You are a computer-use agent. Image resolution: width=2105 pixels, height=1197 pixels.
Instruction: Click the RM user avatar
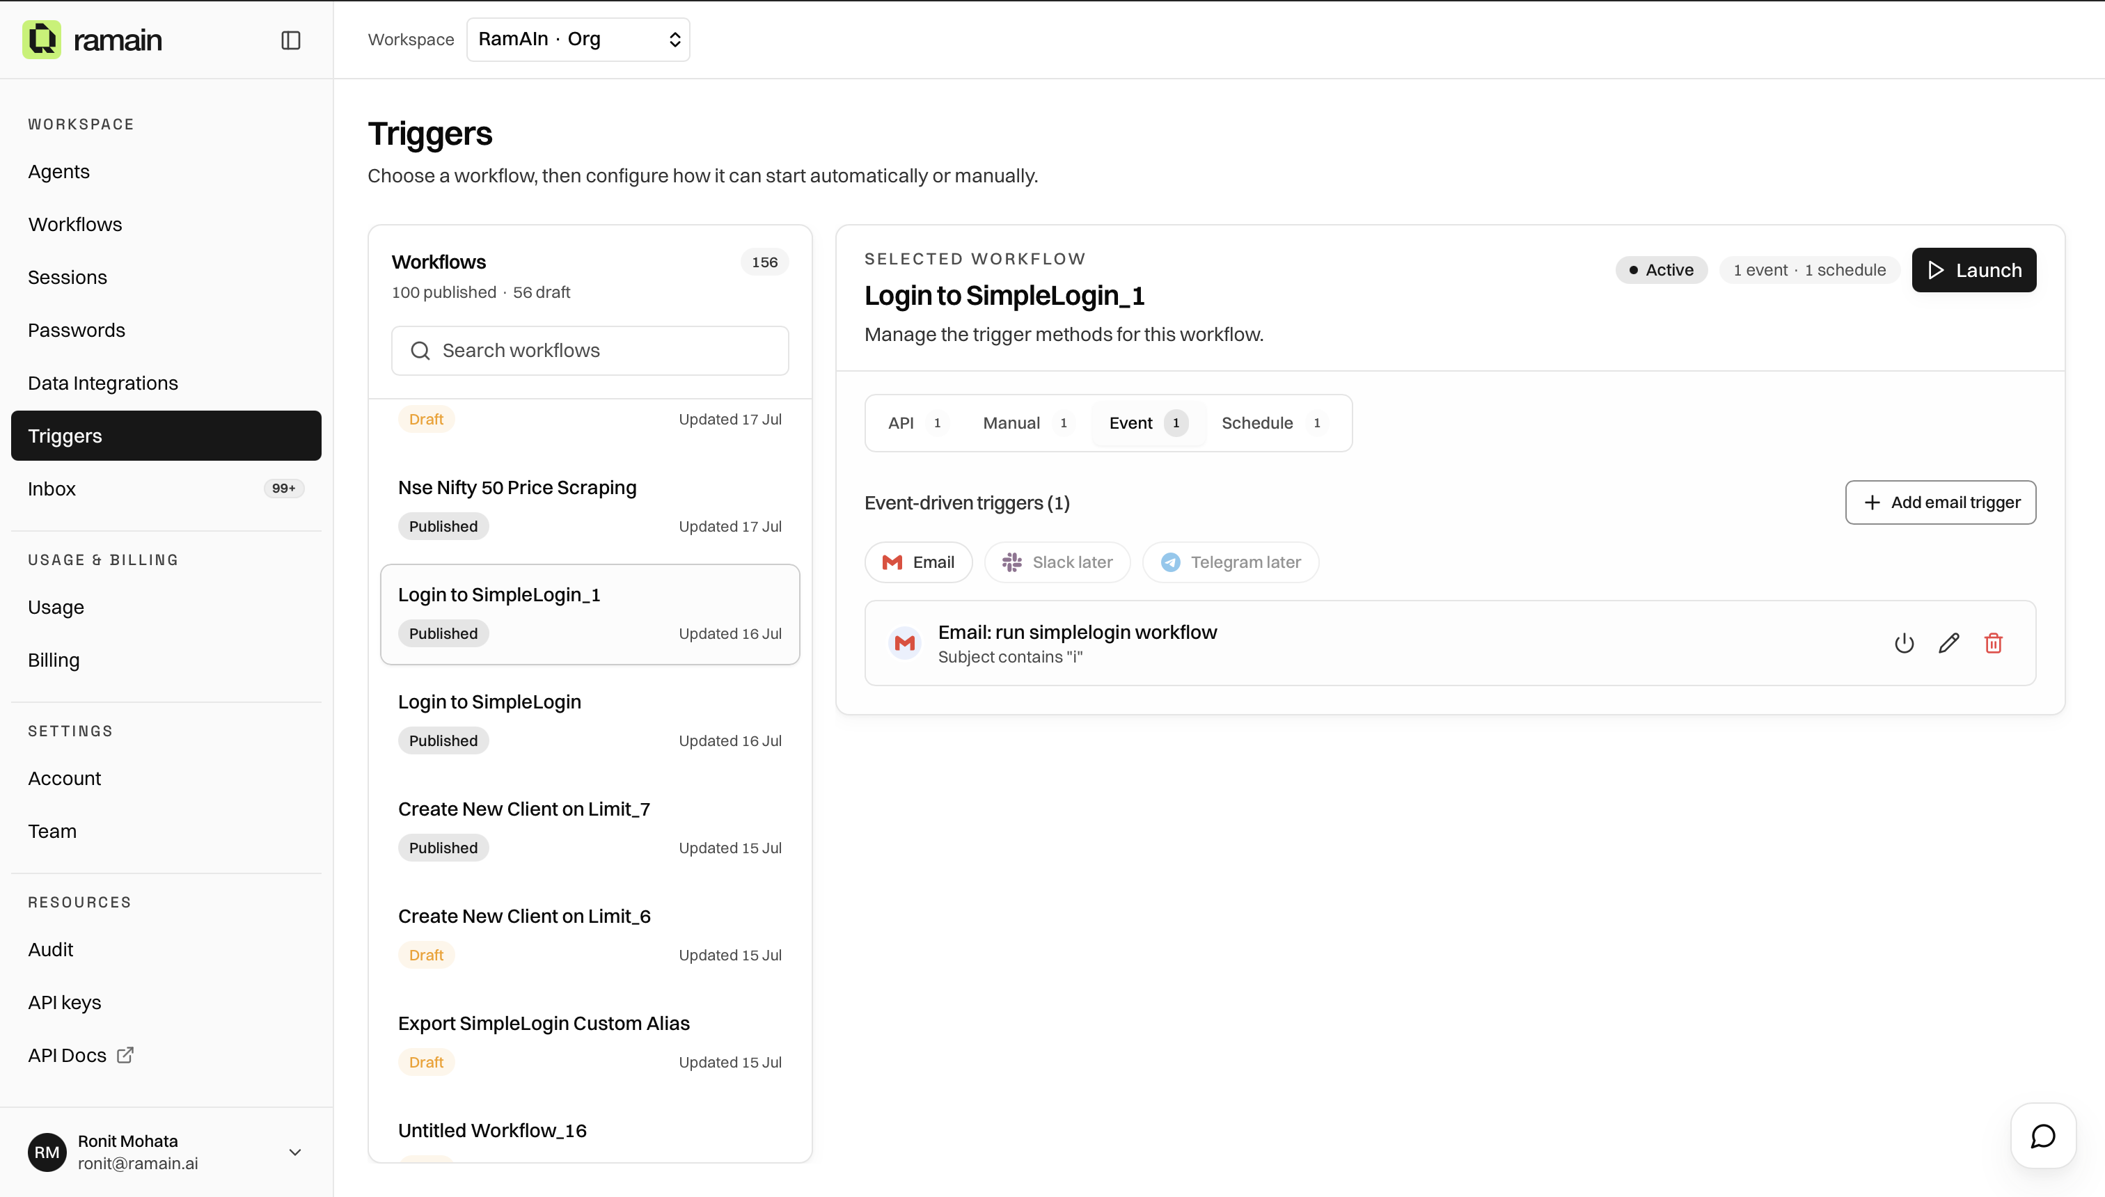point(47,1152)
